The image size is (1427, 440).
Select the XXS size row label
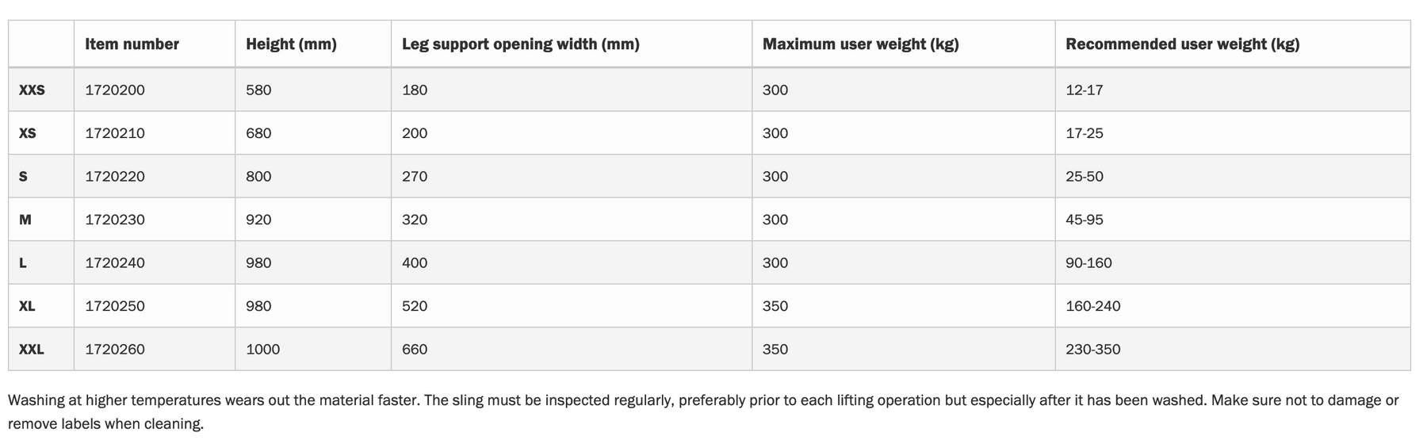(x=32, y=90)
